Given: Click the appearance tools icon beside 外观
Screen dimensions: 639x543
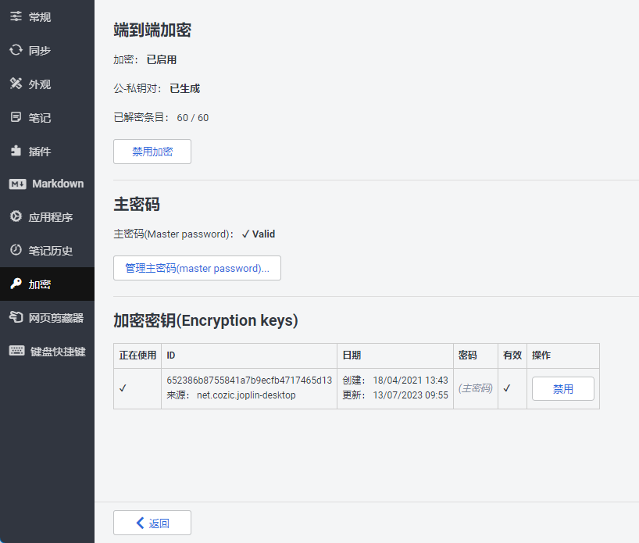Looking at the screenshot, I should (x=16, y=83).
